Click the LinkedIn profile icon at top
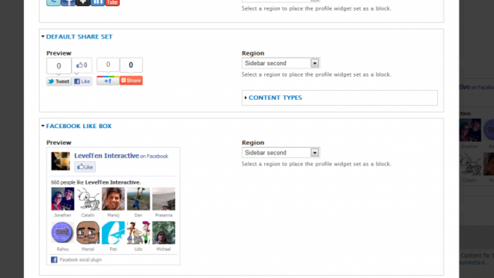Image resolution: width=494 pixels, height=278 pixels. [98, 2]
